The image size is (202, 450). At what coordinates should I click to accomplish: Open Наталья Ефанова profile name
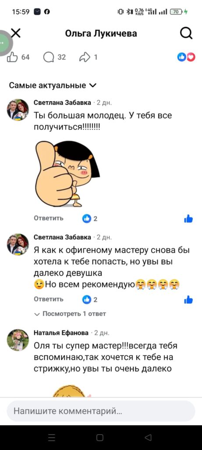(61, 333)
